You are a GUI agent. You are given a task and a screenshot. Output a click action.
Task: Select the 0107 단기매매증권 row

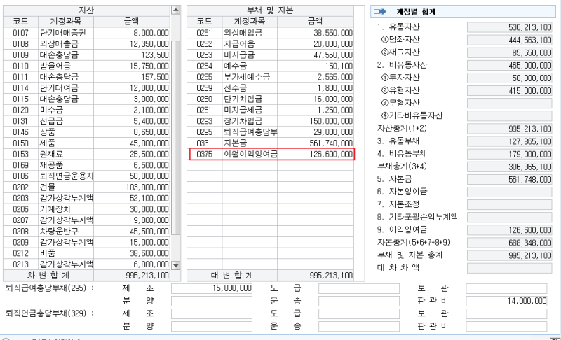pyautogui.click(x=86, y=33)
